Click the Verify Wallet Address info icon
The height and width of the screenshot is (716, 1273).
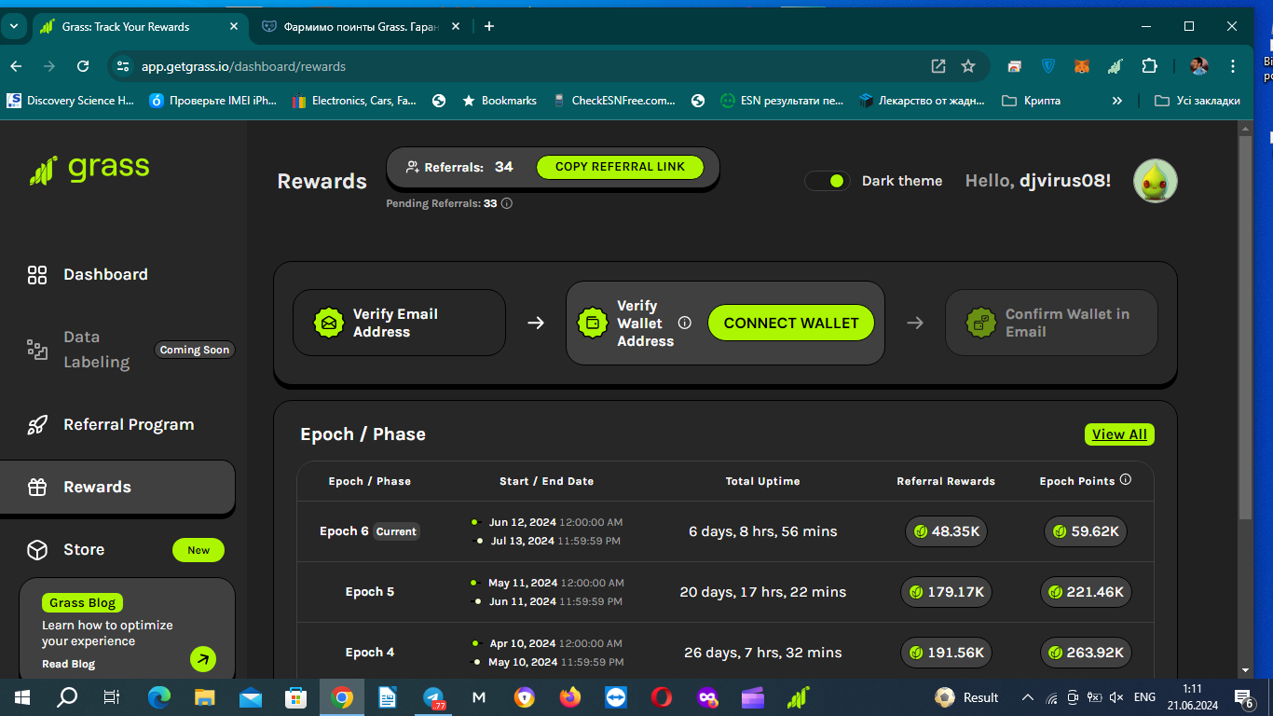685,324
